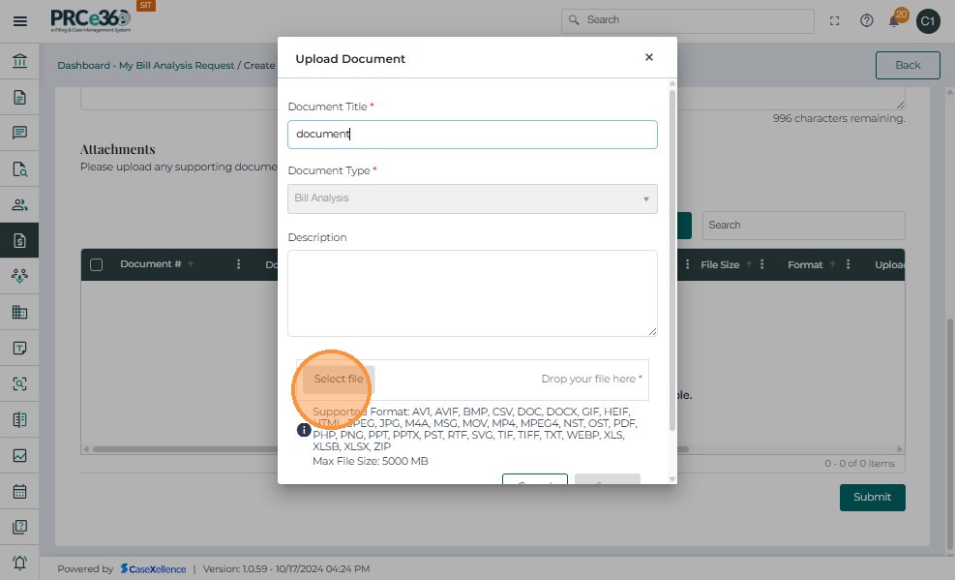Click the Description text area
Screen dimensions: 955x580
(x=472, y=293)
